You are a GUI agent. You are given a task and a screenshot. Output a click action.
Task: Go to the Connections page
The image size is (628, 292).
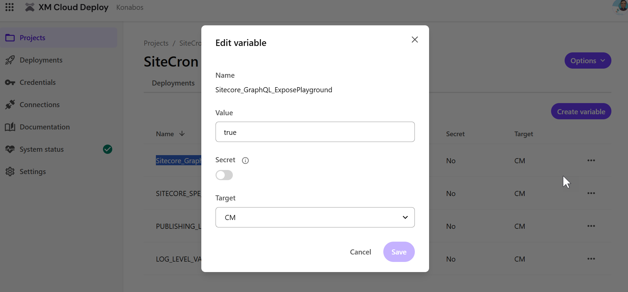point(39,104)
